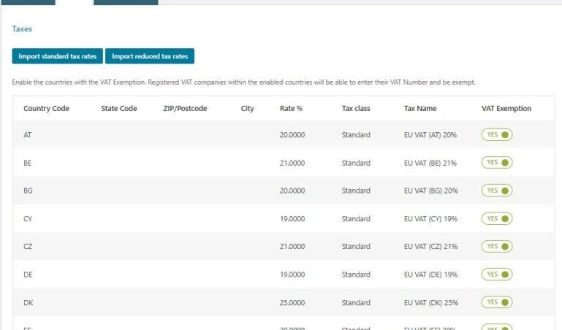
Task: Click the VAT Exemption description paragraph
Action: point(243,82)
